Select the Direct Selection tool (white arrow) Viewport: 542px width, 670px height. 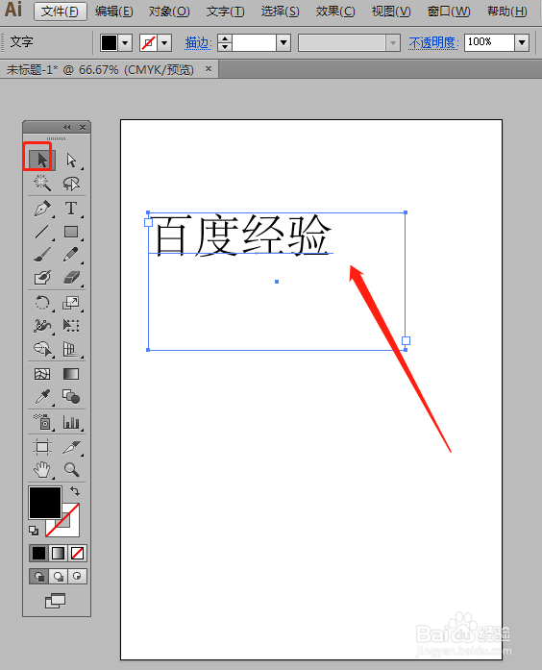(x=71, y=161)
